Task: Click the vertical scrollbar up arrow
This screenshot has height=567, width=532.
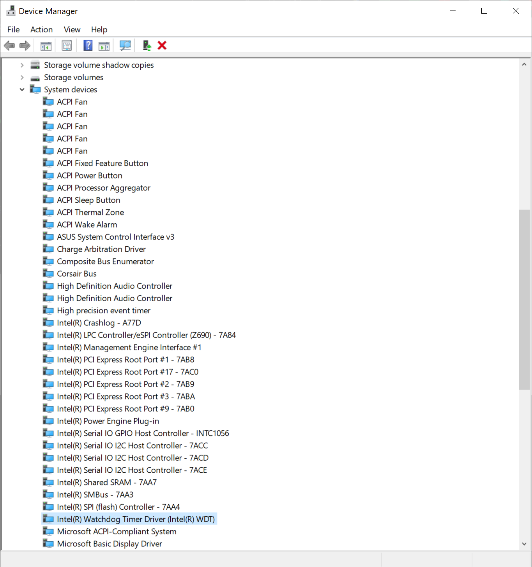Action: [524, 64]
